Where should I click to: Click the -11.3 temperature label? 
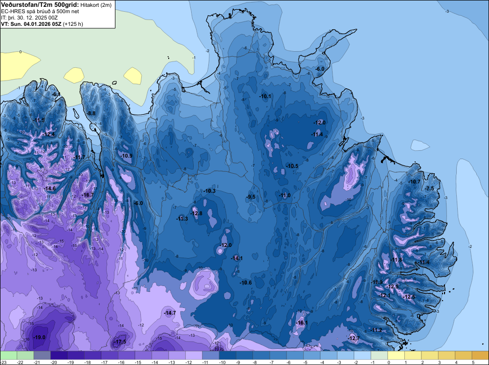182,219
